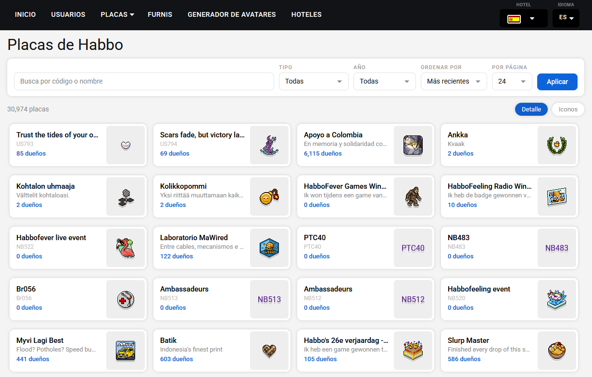Viewport: 592px width, 377px height.
Task: Open the Br056 stethoscope badge icon
Action: 126,299
